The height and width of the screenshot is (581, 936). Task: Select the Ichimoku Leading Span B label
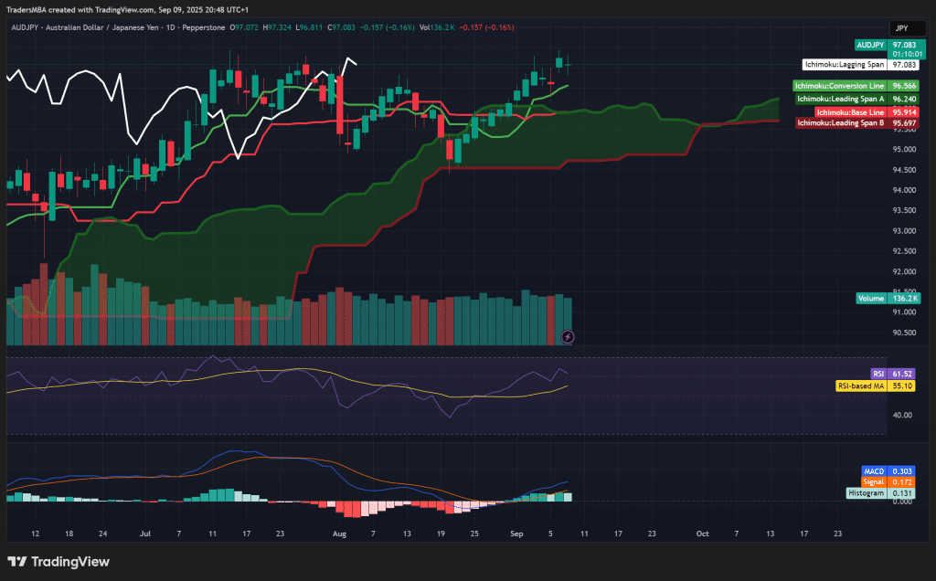tap(840, 122)
